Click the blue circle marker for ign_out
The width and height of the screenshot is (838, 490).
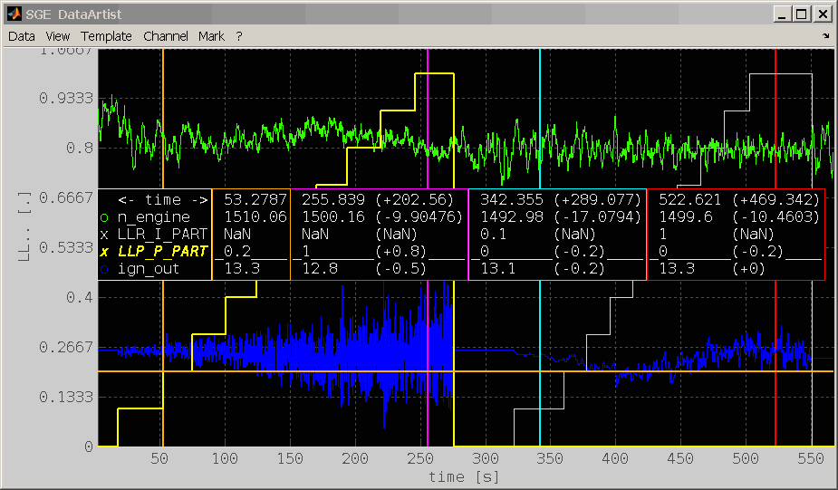coord(104,269)
